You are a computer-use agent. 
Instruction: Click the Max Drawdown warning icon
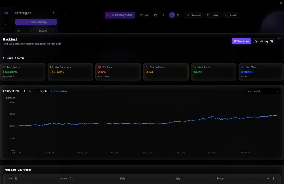click(x=51, y=67)
